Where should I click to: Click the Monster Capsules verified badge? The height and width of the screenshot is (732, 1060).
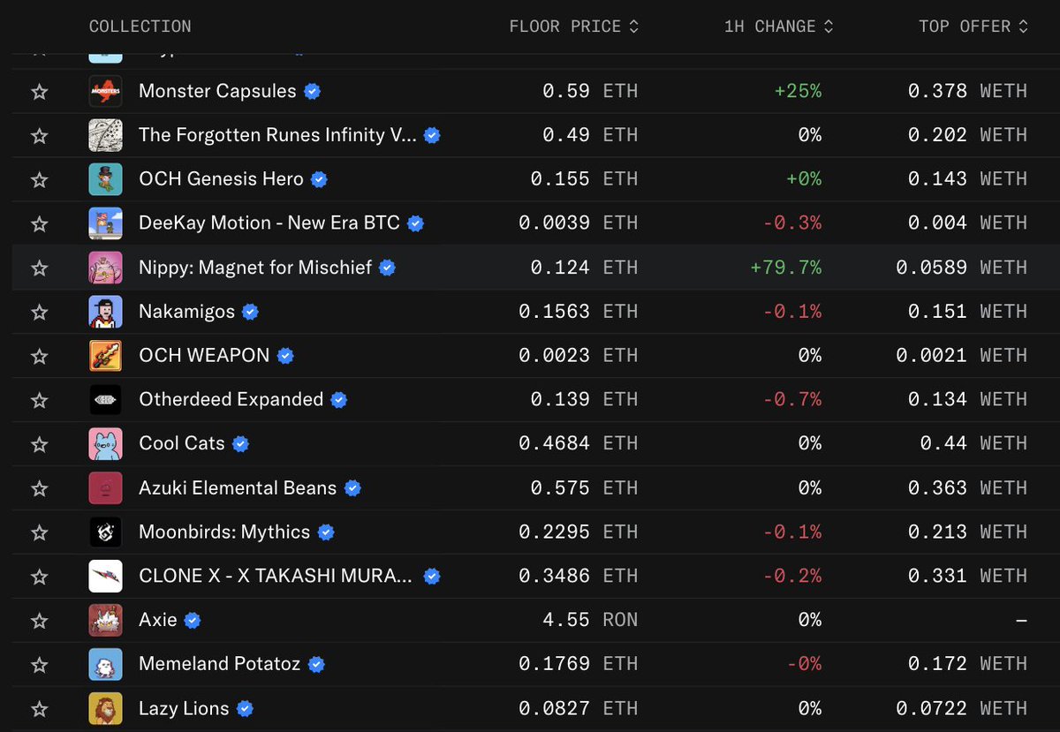[312, 91]
